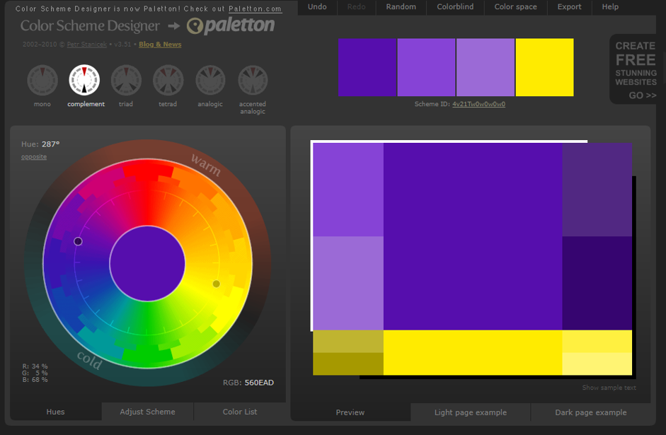
Task: Generate a Random color scheme
Action: pos(401,7)
